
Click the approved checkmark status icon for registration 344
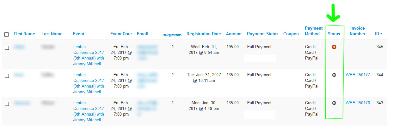click(x=334, y=75)
